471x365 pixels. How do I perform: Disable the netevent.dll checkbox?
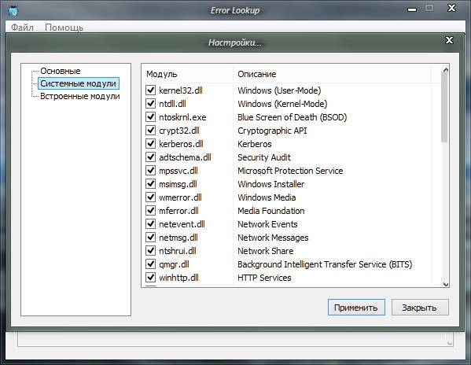click(x=150, y=224)
